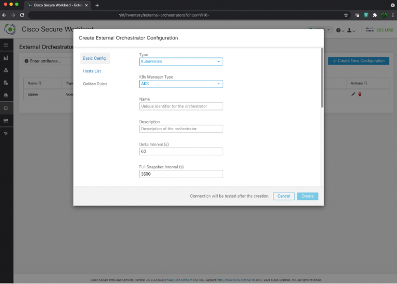The width and height of the screenshot is (397, 284).
Task: Open the user profile dropdown menu
Action: (x=352, y=30)
